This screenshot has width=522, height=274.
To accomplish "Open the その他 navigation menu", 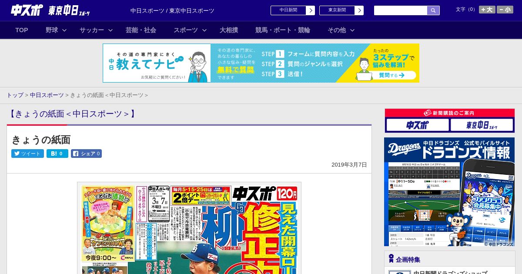I will click(337, 30).
